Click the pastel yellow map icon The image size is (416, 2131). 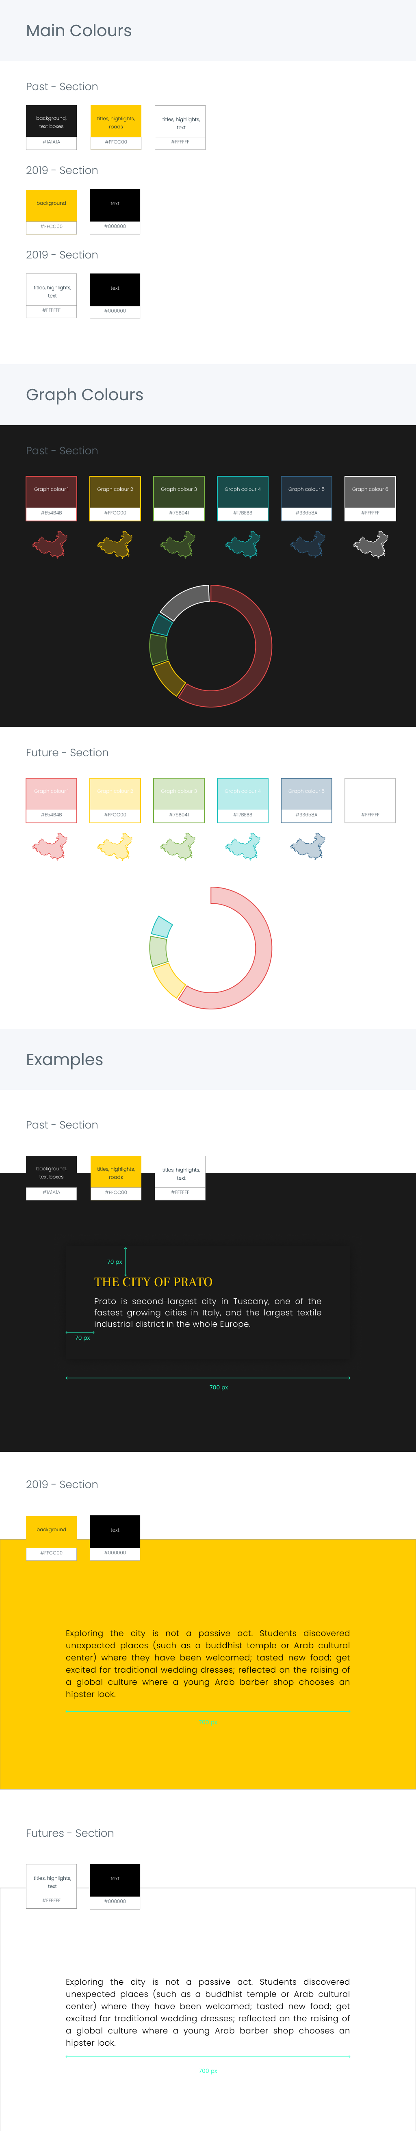(114, 846)
